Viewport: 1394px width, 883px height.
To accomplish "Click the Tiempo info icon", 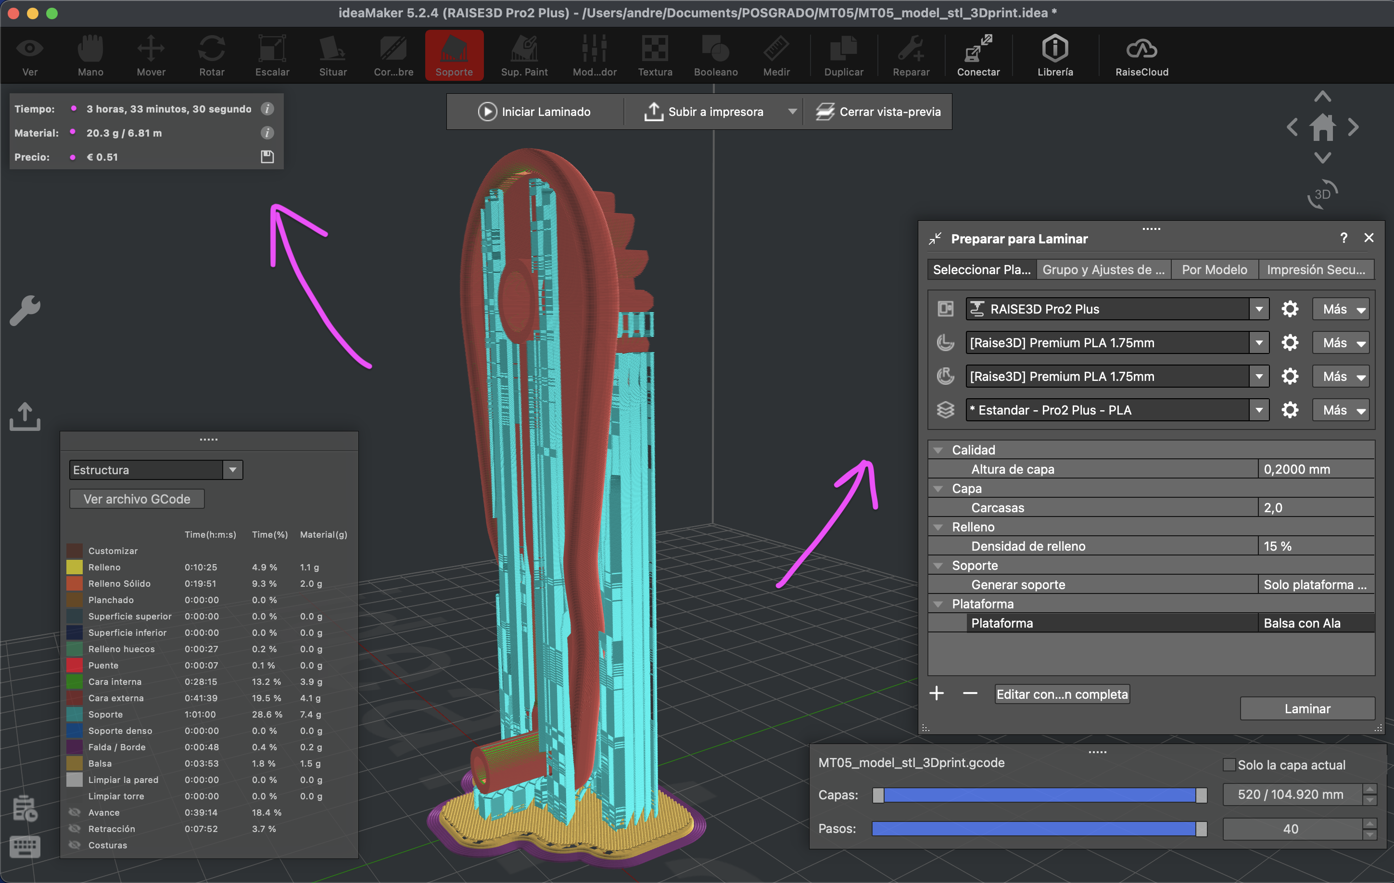I will [x=267, y=109].
